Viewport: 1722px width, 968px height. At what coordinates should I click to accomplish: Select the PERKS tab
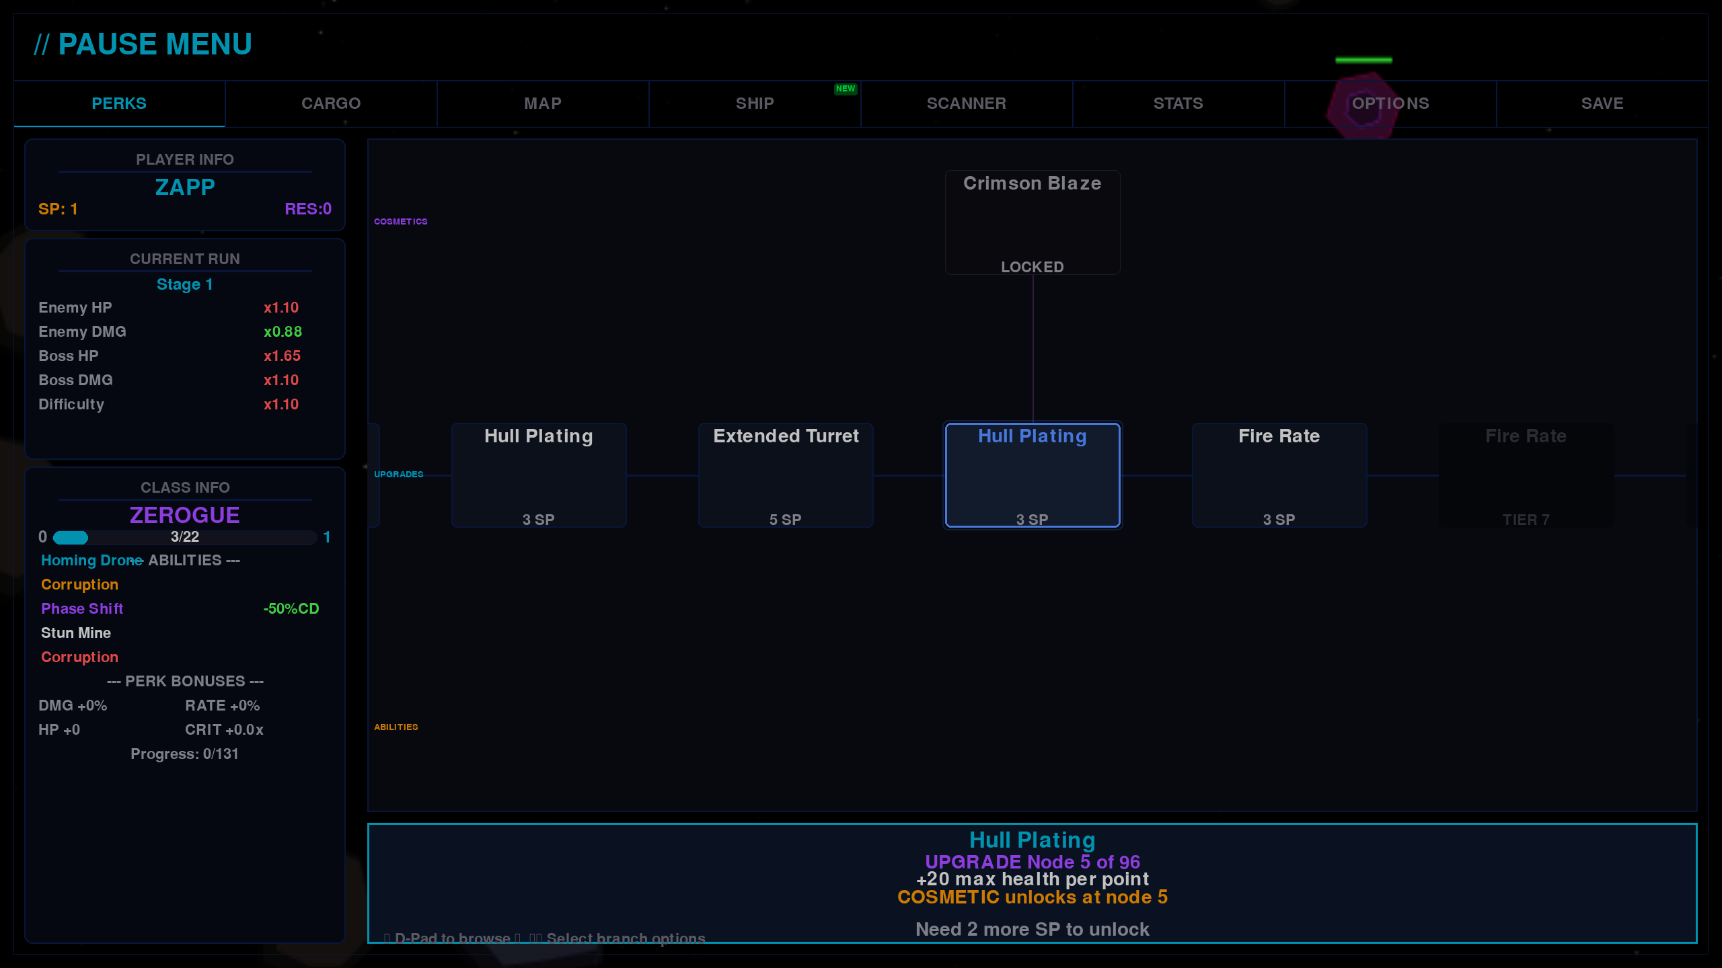click(x=119, y=104)
